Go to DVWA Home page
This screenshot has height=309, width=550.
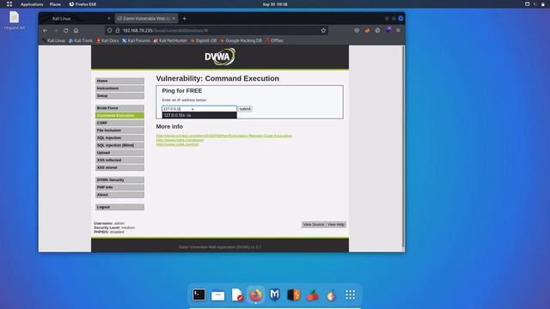[119, 81]
